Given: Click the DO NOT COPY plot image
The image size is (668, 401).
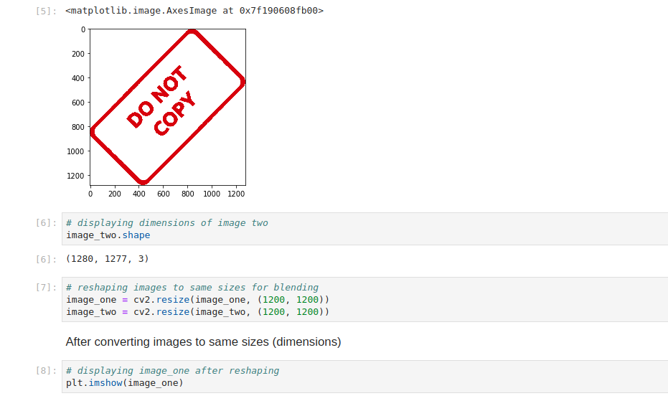Looking at the screenshot, I should [168, 107].
